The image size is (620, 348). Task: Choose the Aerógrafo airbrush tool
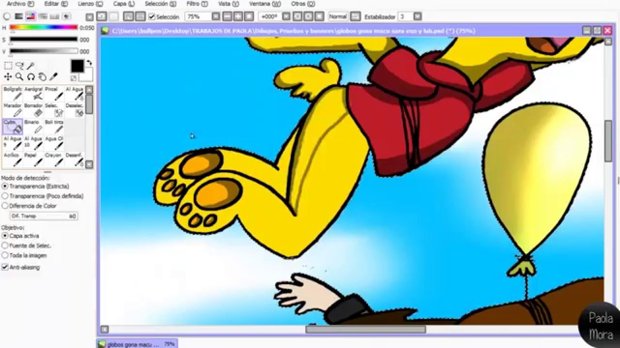33,94
